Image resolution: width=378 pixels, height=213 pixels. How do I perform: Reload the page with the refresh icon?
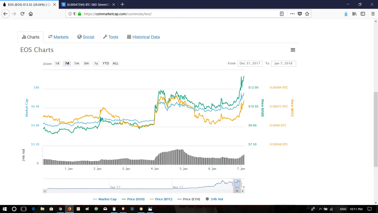(x=22, y=14)
